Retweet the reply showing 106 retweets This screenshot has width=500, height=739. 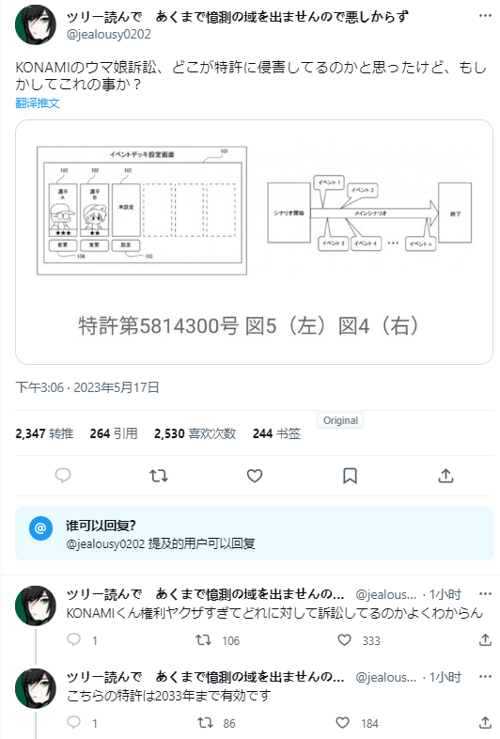(x=203, y=640)
